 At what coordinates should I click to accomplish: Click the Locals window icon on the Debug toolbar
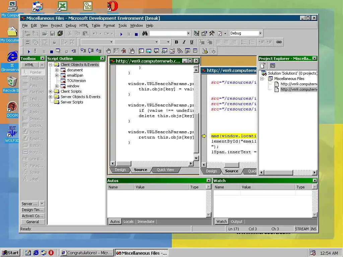[157, 51]
